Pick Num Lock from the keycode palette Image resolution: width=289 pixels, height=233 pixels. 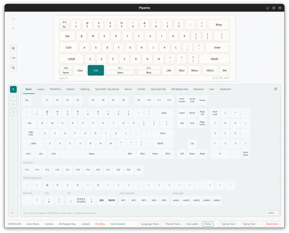tap(215, 113)
